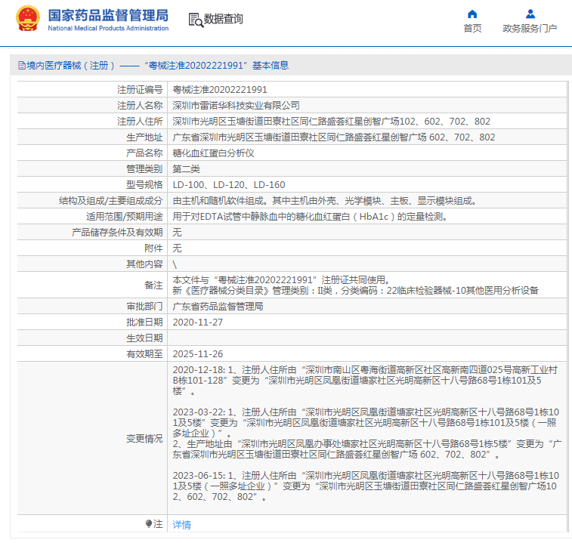Click the 备注 remark text

356,285
